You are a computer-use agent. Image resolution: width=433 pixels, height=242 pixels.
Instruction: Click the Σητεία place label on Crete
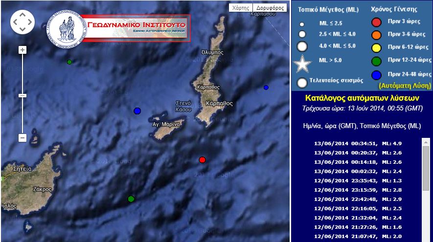(22, 169)
